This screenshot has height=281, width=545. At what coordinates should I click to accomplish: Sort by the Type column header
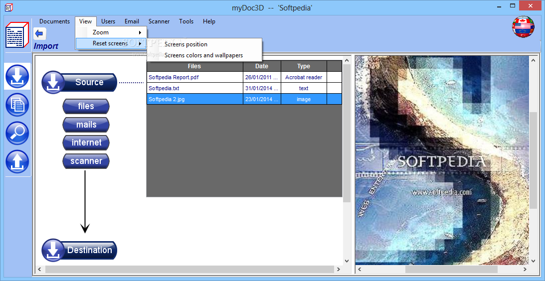304,66
